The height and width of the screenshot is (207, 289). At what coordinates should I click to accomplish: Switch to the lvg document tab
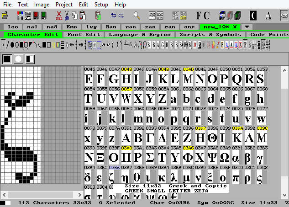(x=91, y=27)
